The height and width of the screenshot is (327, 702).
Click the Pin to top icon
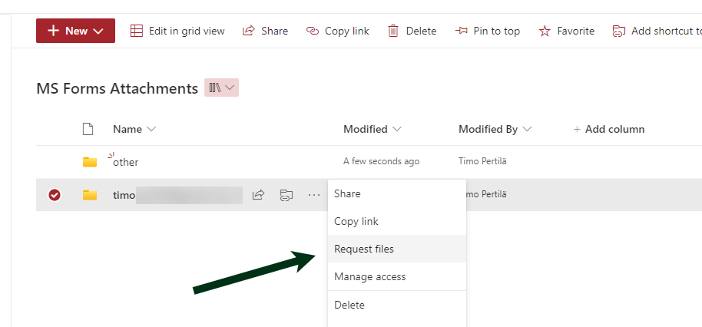point(462,31)
